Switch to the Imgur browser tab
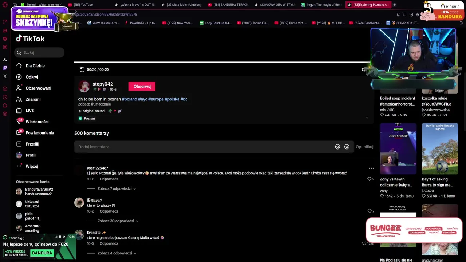Viewport: 466px width, 262px height. point(321,5)
